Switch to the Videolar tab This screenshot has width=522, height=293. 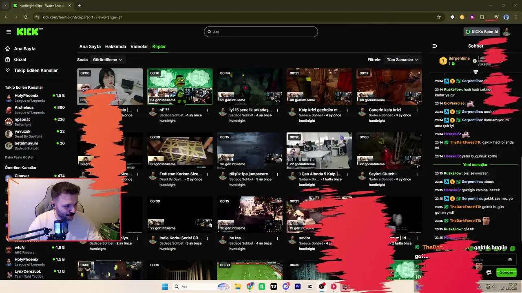pos(139,46)
